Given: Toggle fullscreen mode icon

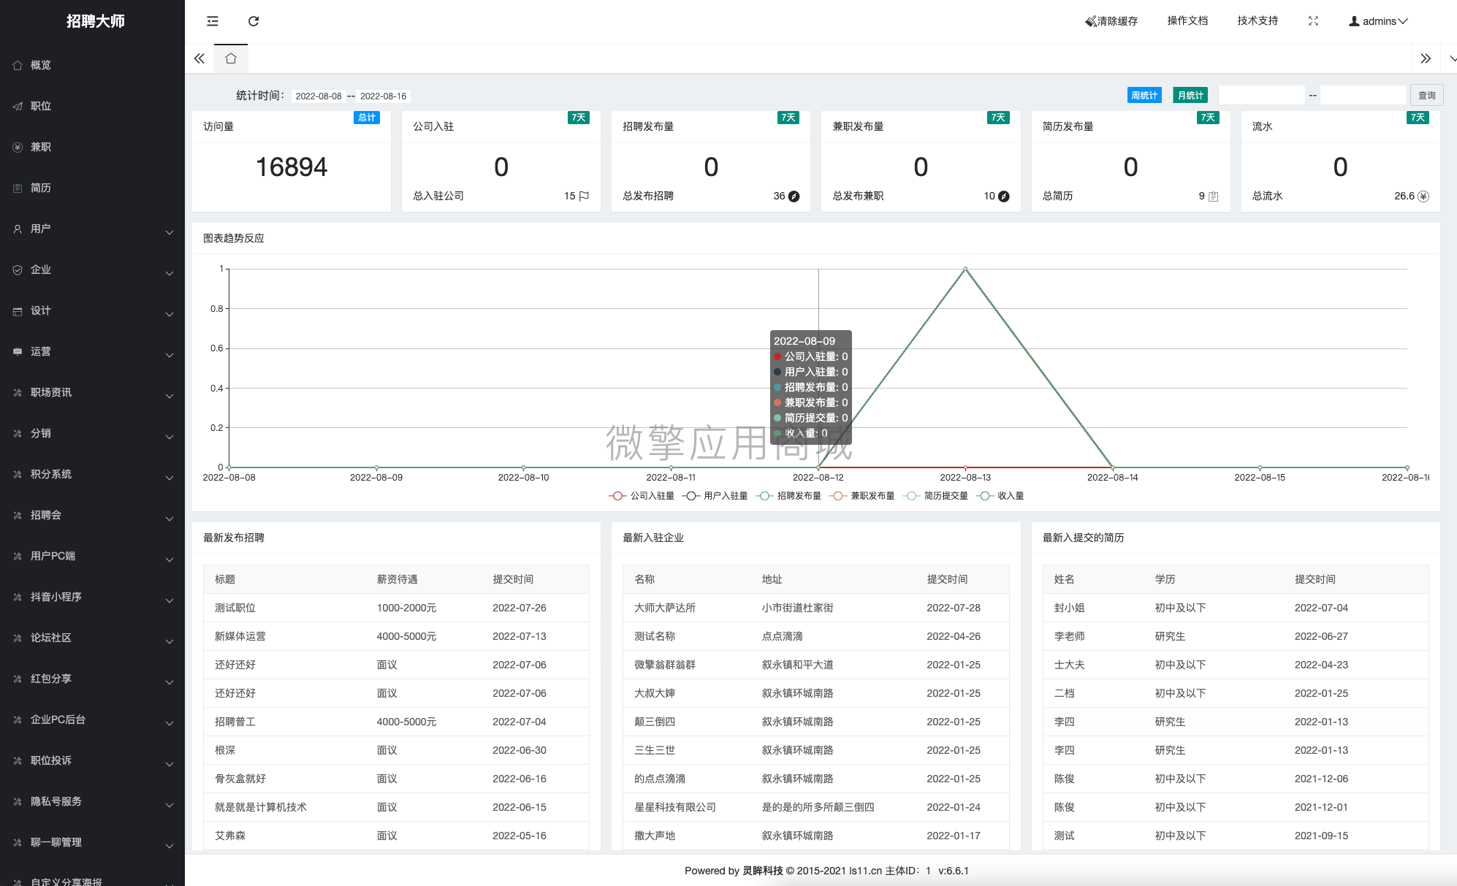Looking at the screenshot, I should [1313, 21].
